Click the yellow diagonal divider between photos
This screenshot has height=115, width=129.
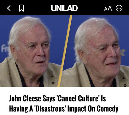(65, 51)
